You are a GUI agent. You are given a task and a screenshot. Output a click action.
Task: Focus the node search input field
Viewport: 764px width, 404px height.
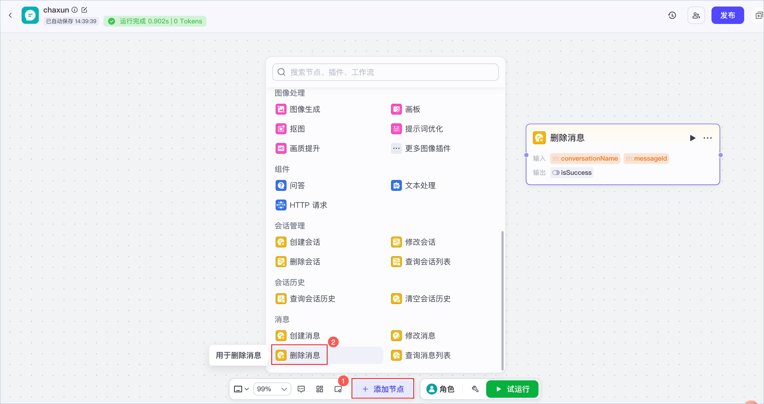[x=385, y=72]
